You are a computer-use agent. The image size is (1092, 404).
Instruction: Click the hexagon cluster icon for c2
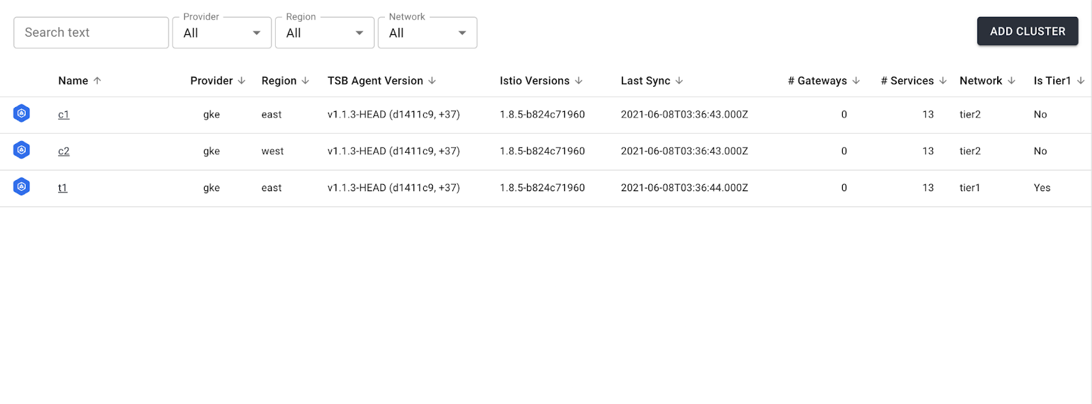[22, 150]
